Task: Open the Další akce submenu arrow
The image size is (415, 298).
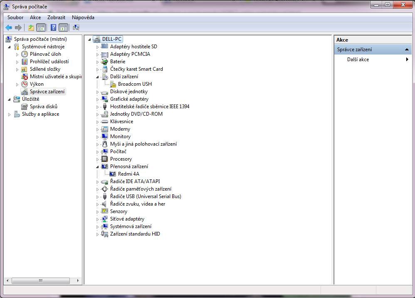Action: 408,60
